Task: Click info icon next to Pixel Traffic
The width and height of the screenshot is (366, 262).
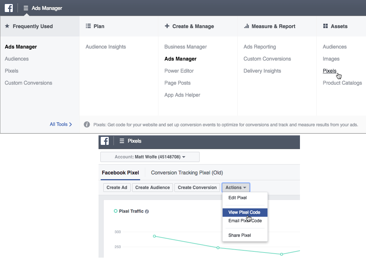Action: (147, 211)
